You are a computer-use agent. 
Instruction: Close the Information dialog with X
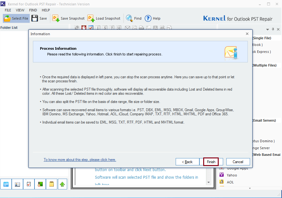[x=247, y=34]
